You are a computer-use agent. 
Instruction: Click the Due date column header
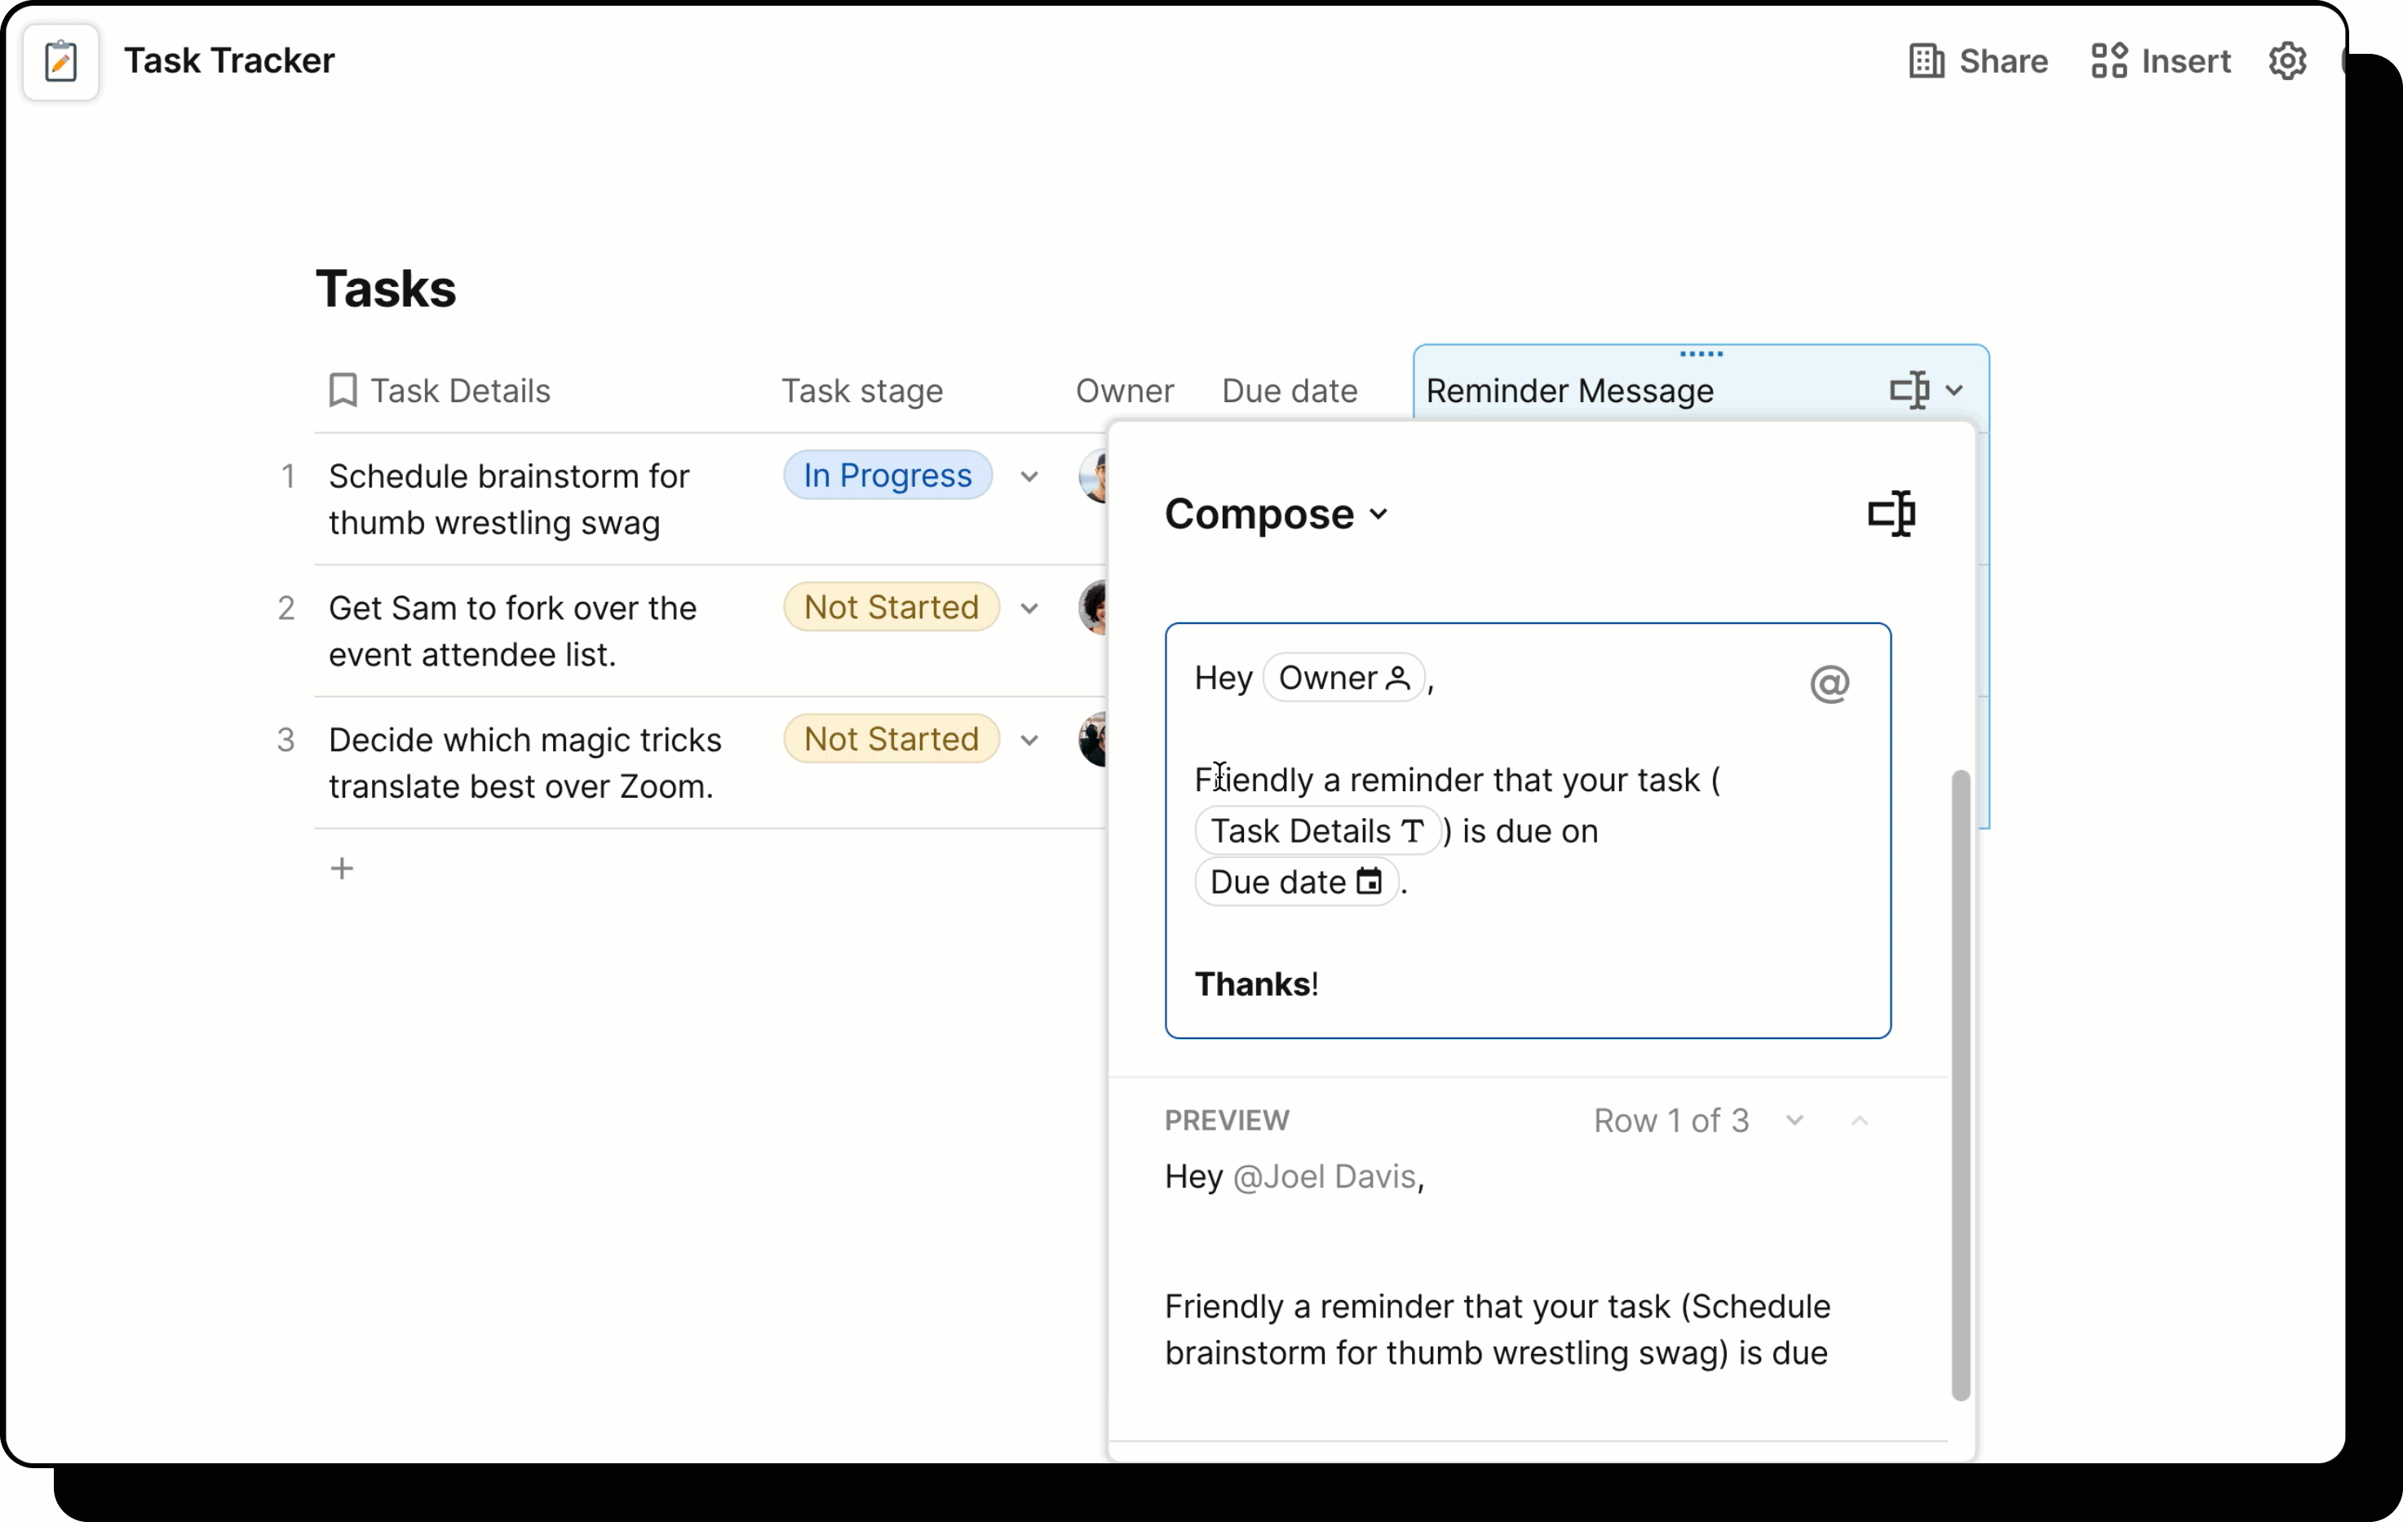click(x=1288, y=390)
